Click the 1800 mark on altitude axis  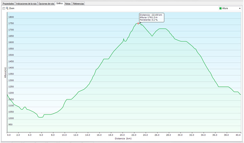tap(11, 17)
